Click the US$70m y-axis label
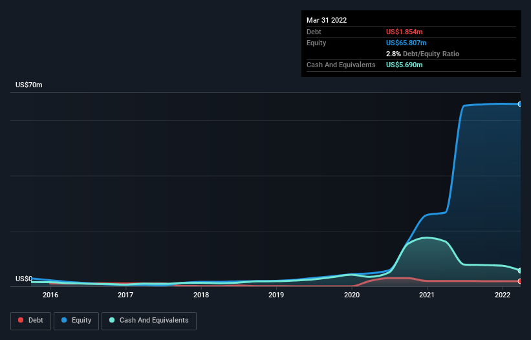This screenshot has height=340, width=531. [29, 85]
